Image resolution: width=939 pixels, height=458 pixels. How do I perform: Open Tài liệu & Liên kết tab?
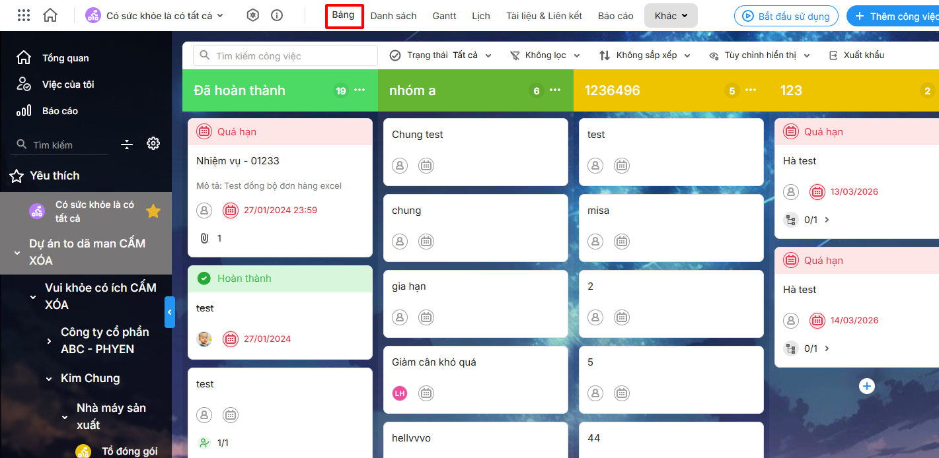click(x=544, y=16)
